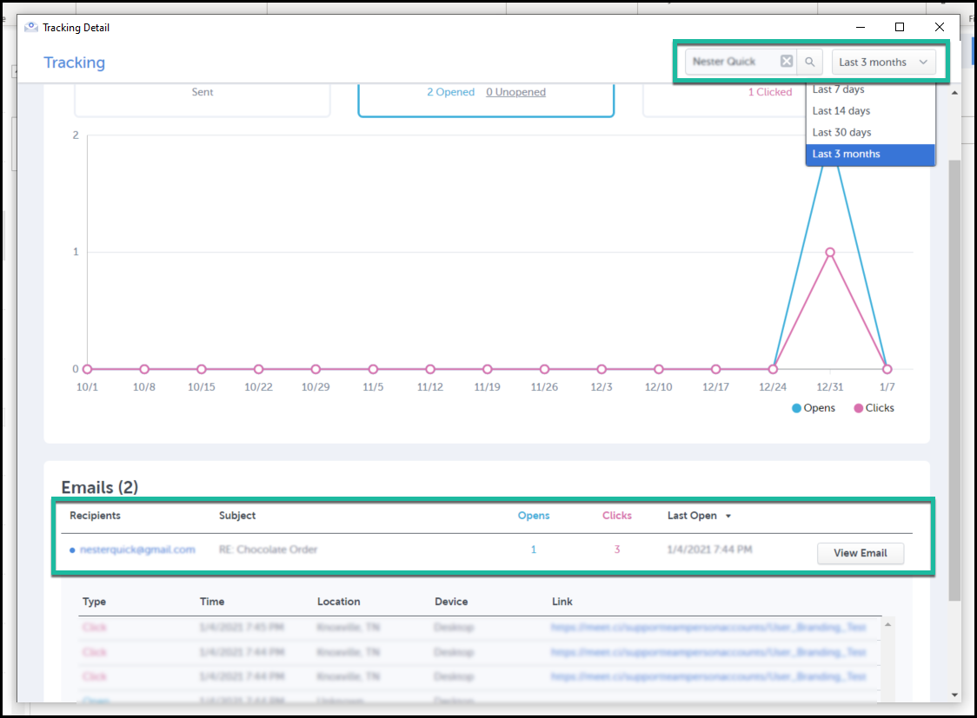The width and height of the screenshot is (977, 718).
Task: Select Last 7 days option
Action: pos(870,89)
